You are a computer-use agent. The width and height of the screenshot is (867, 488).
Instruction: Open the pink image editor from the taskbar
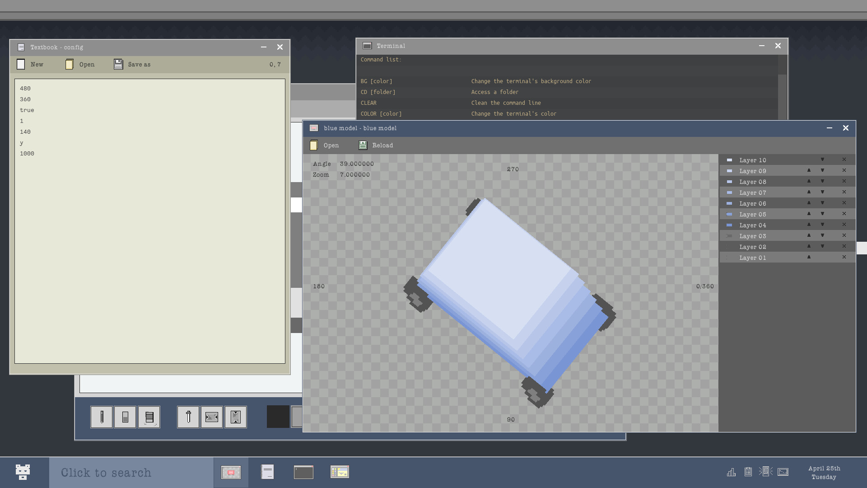pos(231,472)
